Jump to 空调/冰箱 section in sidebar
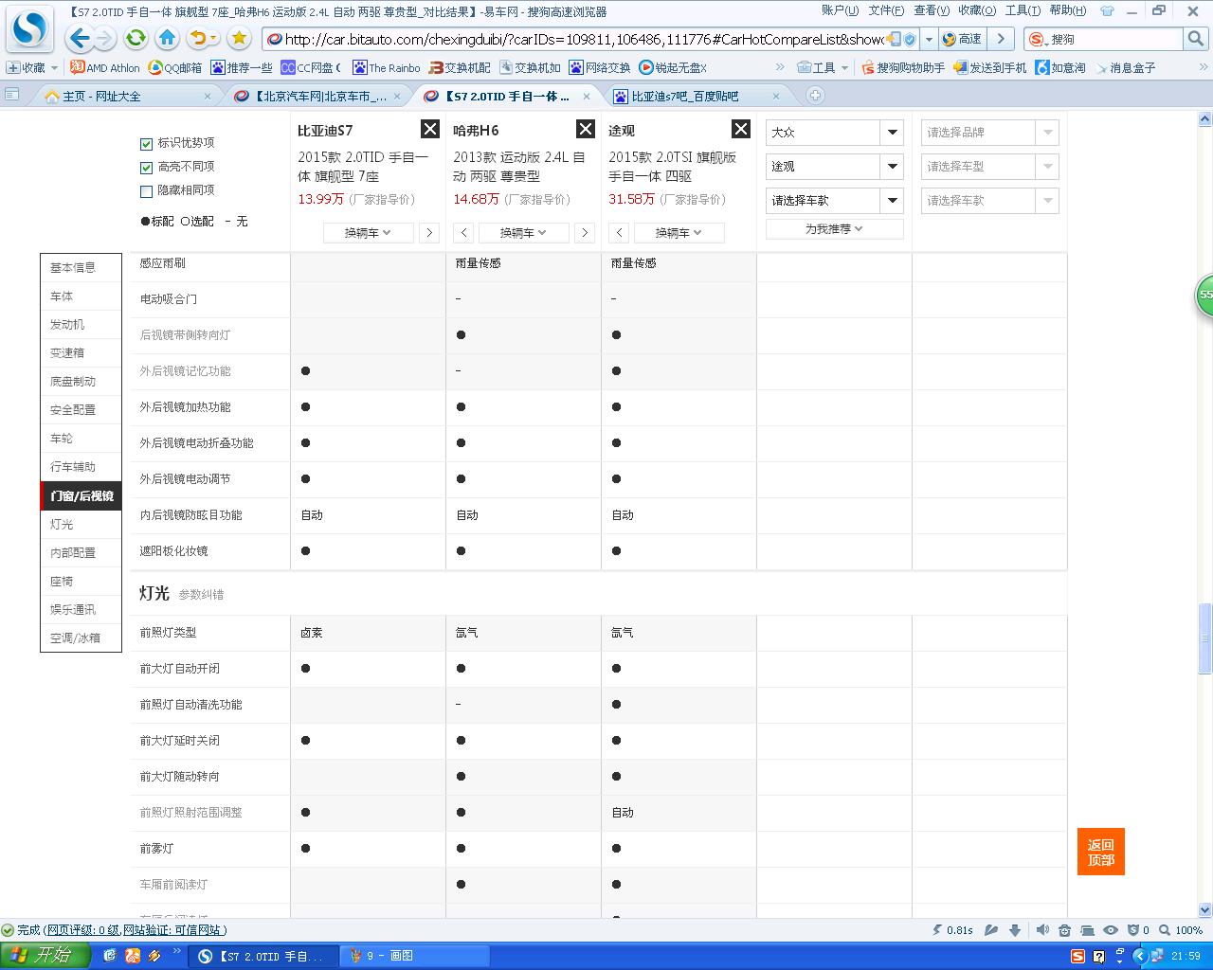The image size is (1213, 970). tap(81, 638)
